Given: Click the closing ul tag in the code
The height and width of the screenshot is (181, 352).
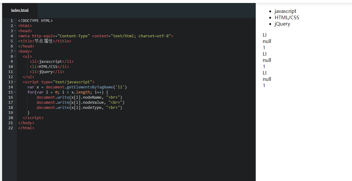Looking at the screenshot, I should pyautogui.click(x=29, y=77).
